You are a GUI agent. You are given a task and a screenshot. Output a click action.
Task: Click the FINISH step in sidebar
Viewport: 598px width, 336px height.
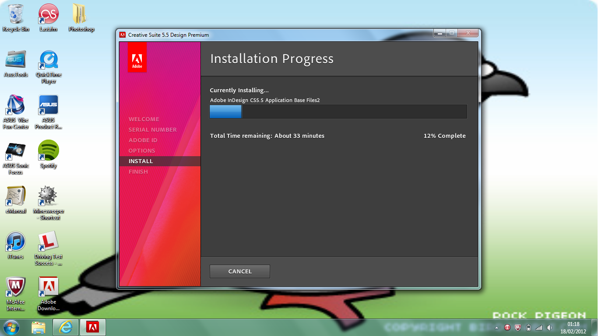coord(138,171)
